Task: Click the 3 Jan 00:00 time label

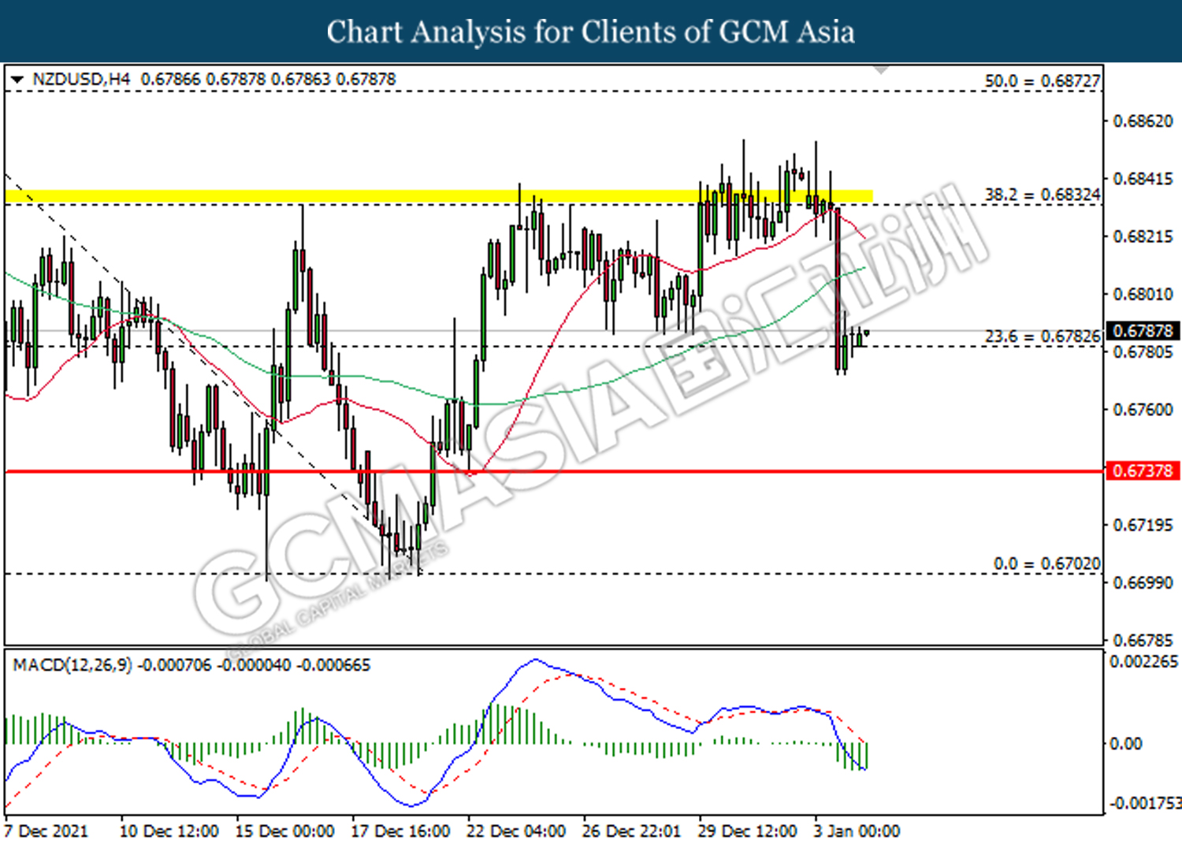Action: (857, 831)
